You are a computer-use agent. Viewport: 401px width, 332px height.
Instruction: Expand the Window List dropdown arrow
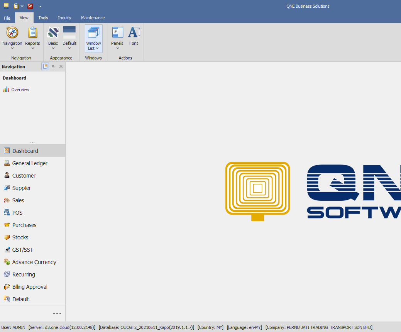[97, 48]
